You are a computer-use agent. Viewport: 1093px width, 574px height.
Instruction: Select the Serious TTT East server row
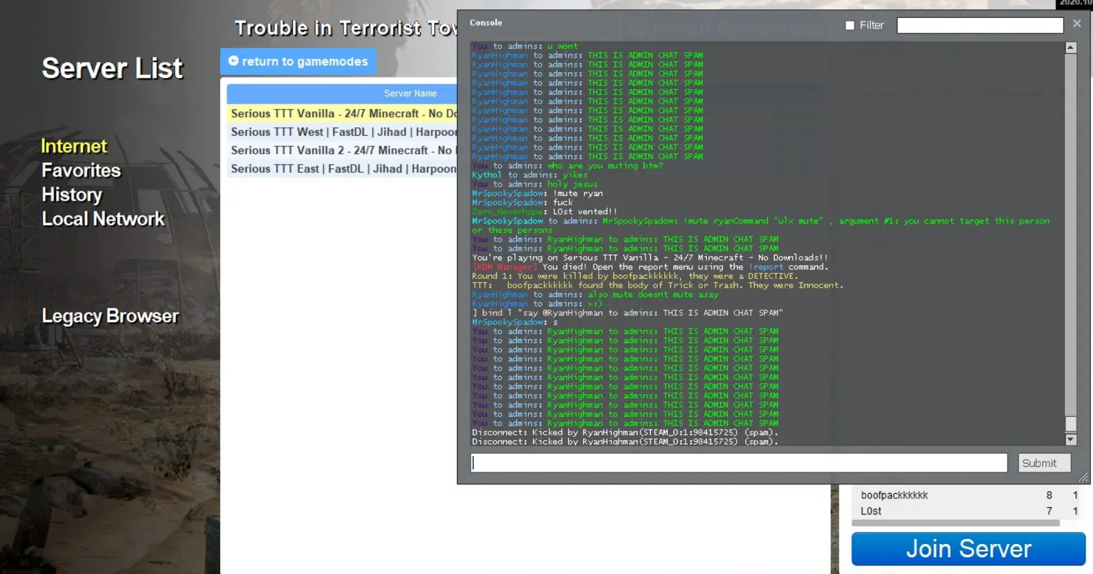tap(342, 169)
